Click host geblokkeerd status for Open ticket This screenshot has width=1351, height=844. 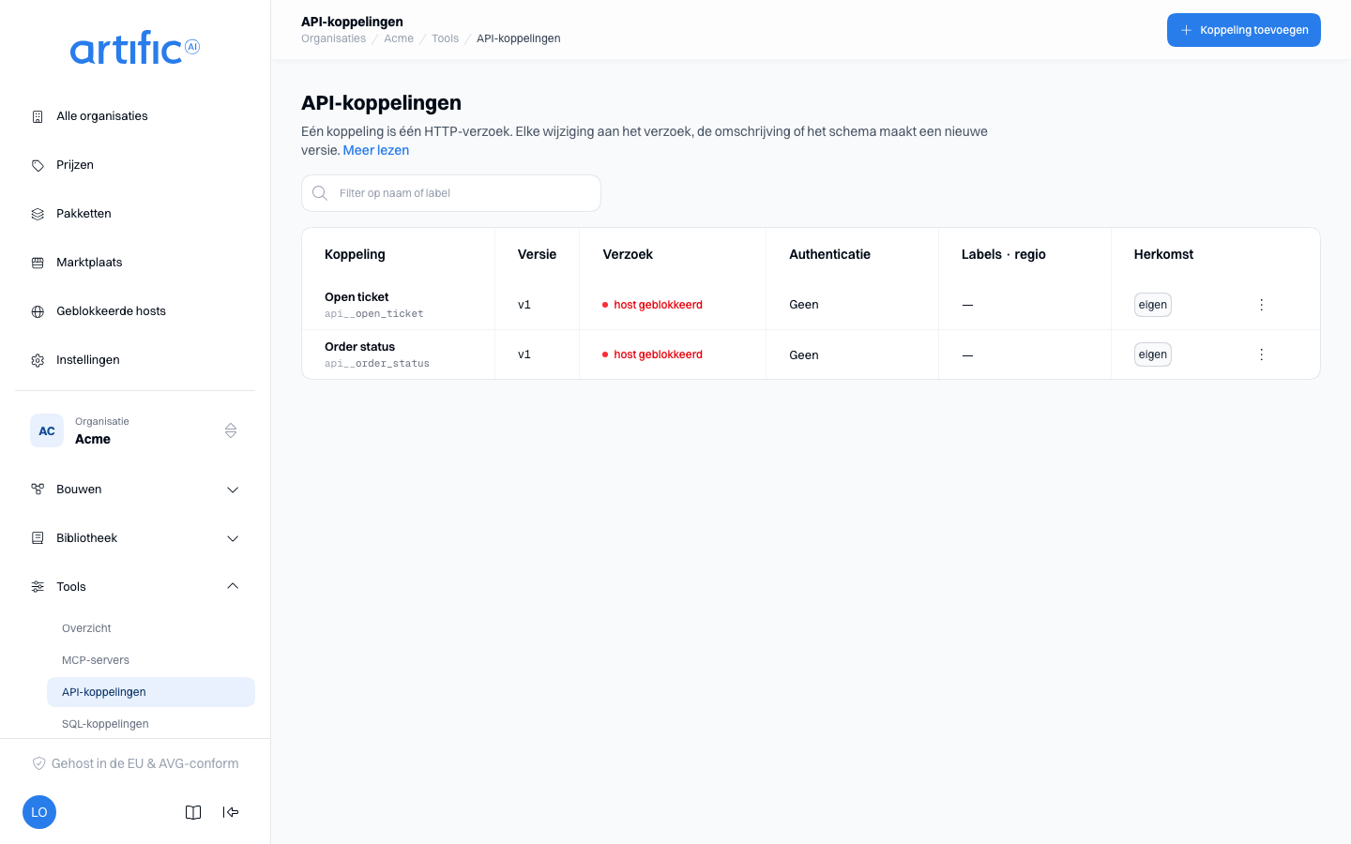653,305
